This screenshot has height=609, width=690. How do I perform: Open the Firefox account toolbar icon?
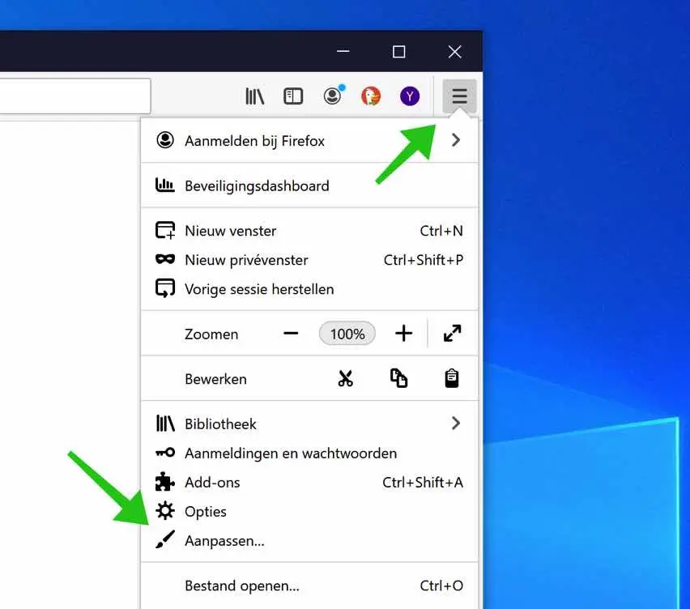tap(333, 95)
